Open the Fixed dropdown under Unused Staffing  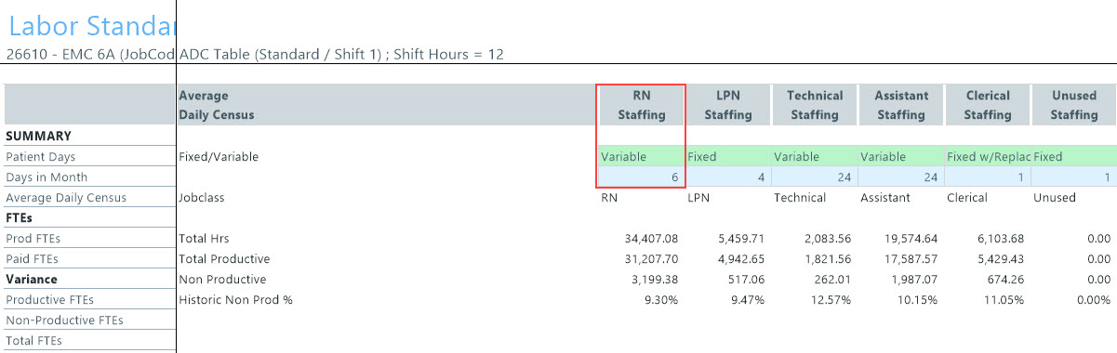[x=1074, y=157]
